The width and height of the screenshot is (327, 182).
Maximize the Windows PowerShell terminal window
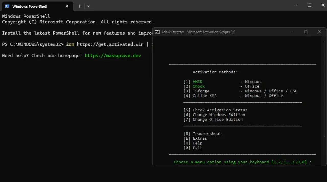[309, 5]
